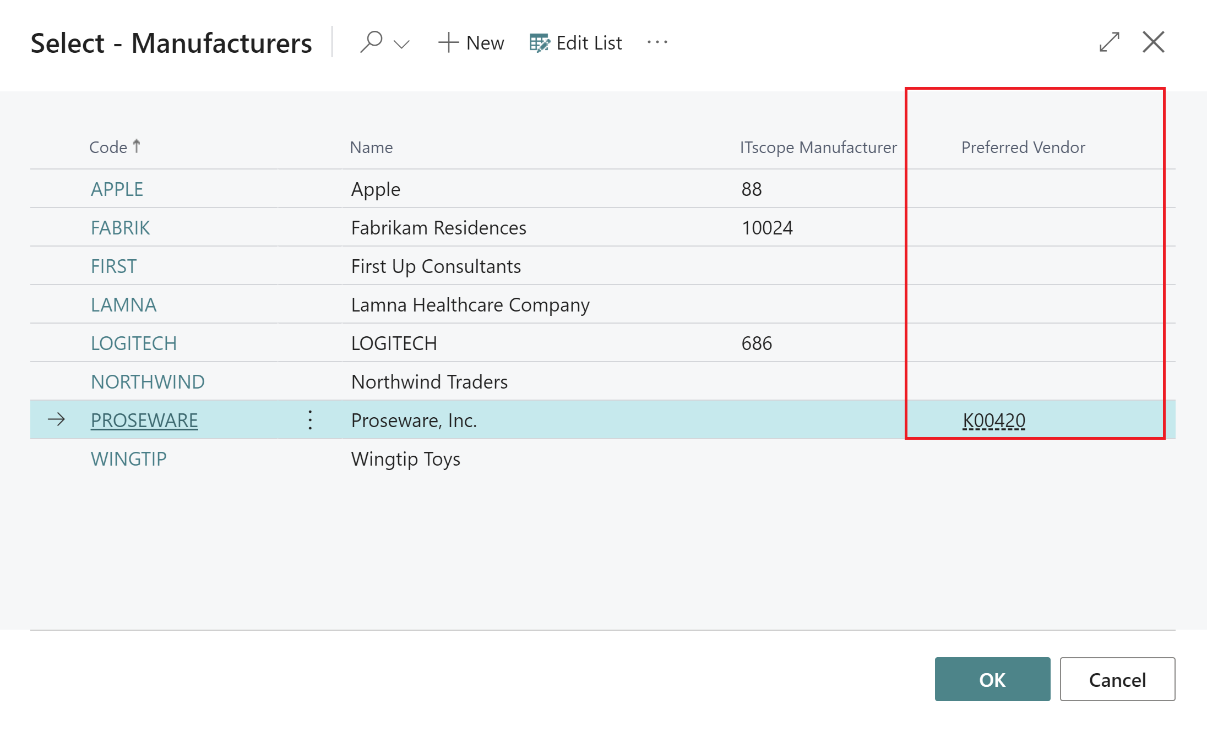Select the LAMNA code link
This screenshot has height=732, width=1207.
123,304
